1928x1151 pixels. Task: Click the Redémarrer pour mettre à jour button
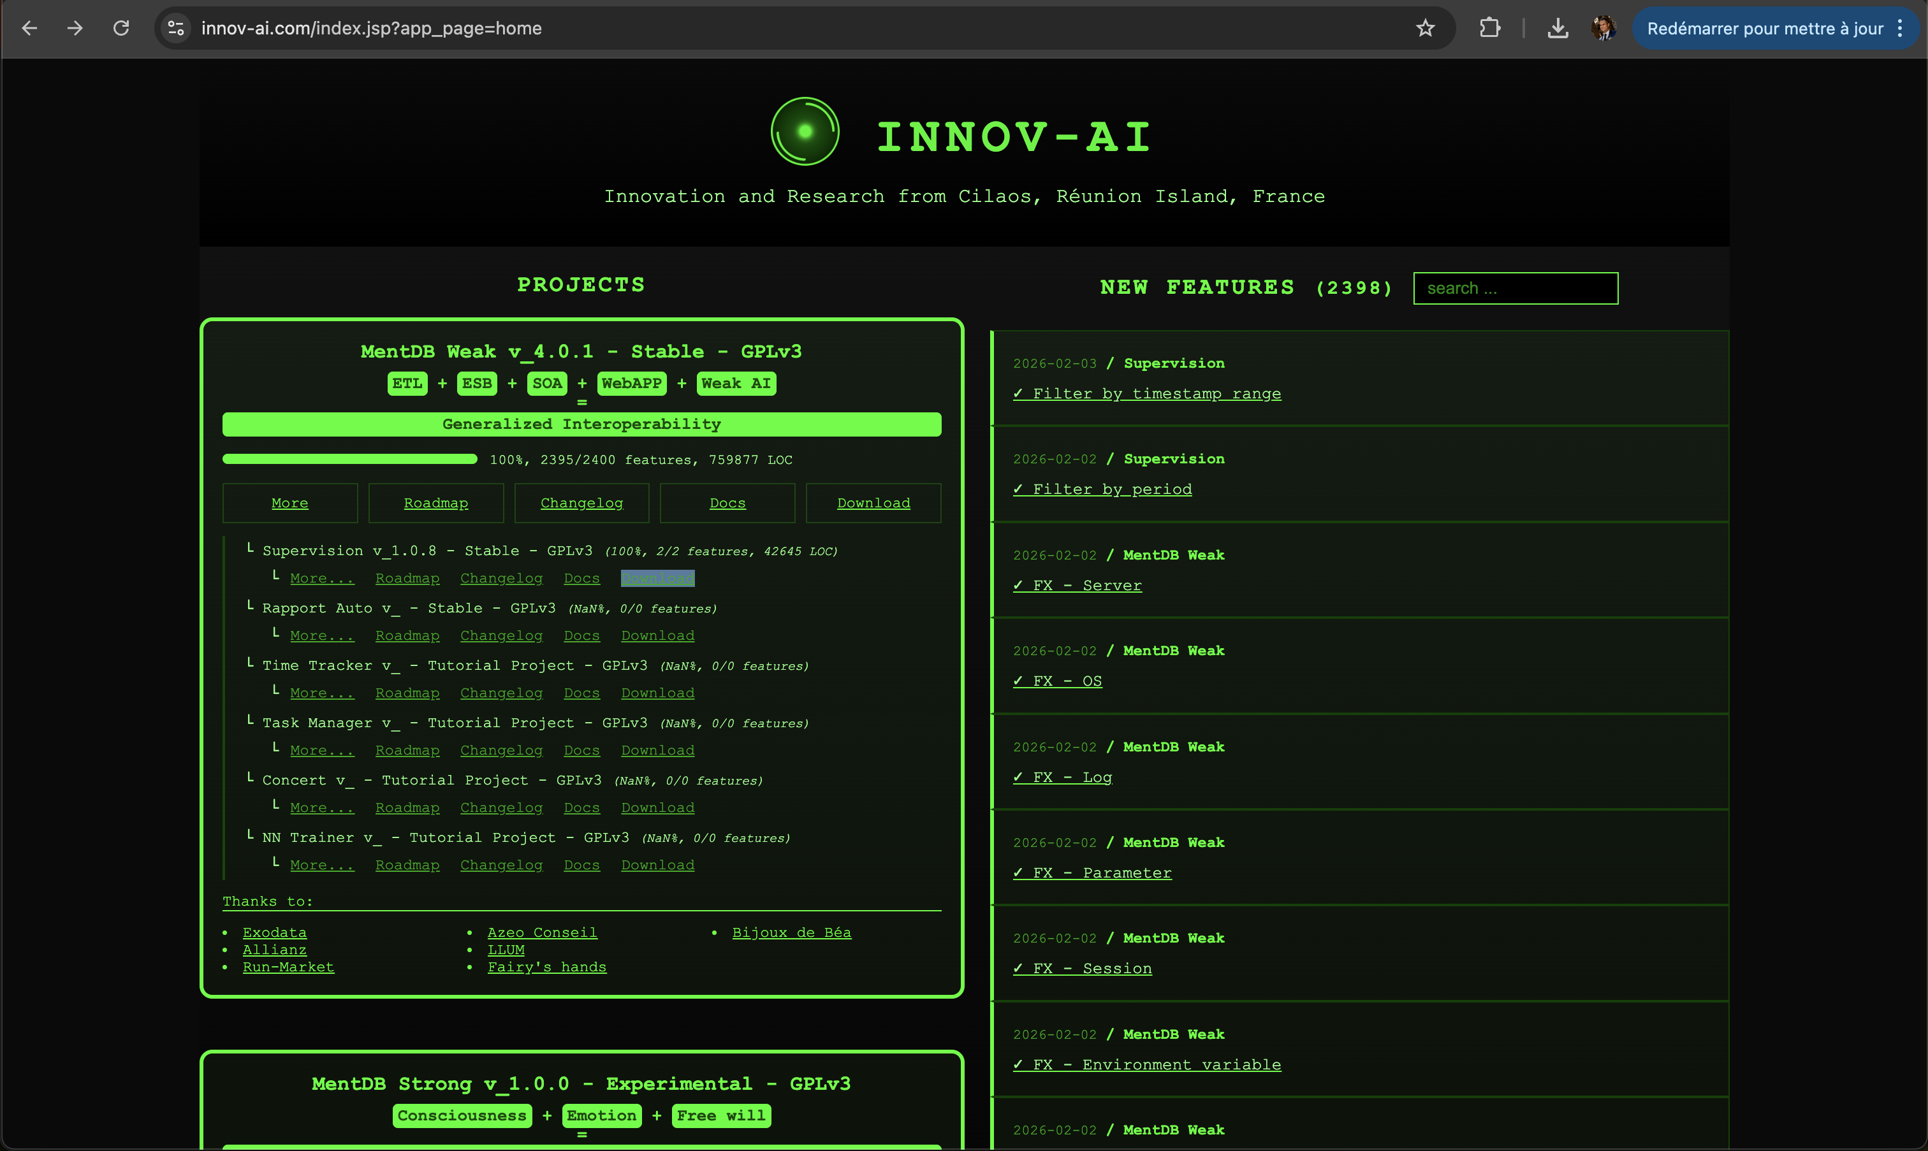1764,29
